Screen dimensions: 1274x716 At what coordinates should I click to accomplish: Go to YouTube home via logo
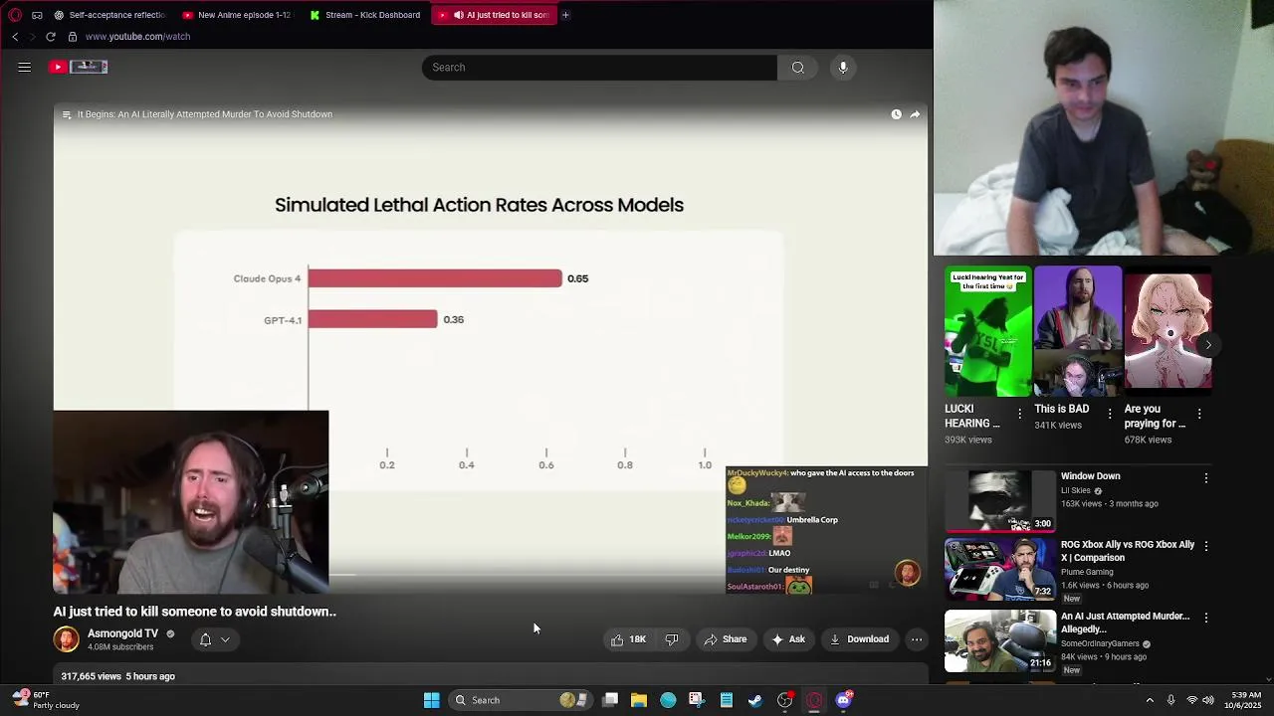(x=79, y=67)
